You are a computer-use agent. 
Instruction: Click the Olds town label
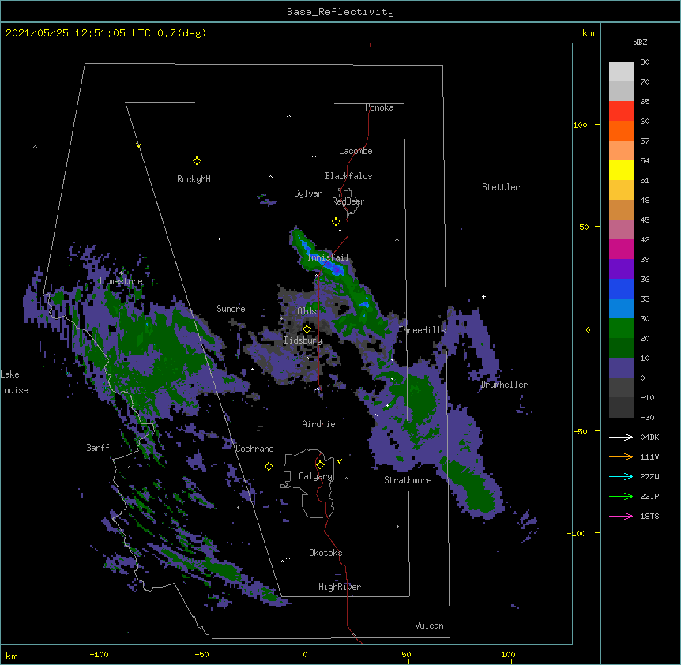pyautogui.click(x=307, y=311)
